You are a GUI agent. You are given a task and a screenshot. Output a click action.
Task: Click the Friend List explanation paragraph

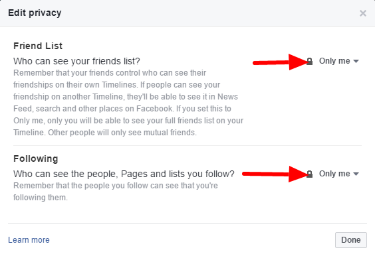128,103
